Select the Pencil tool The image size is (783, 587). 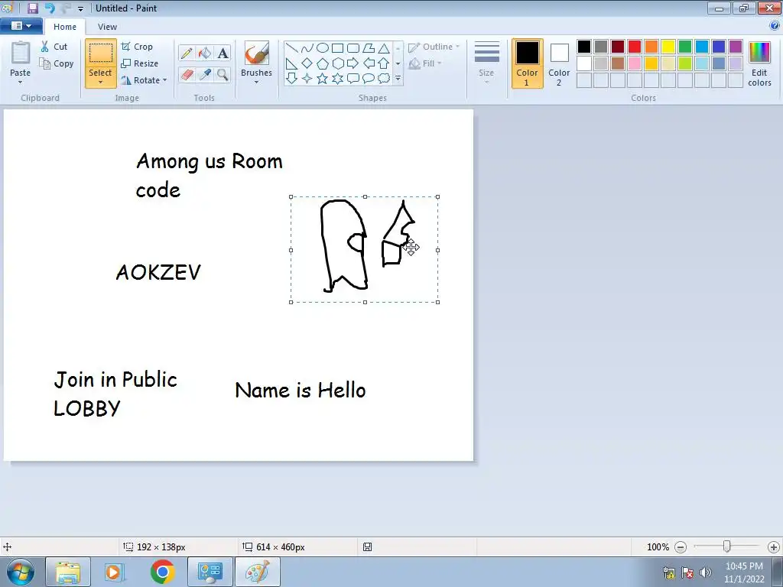[187, 54]
